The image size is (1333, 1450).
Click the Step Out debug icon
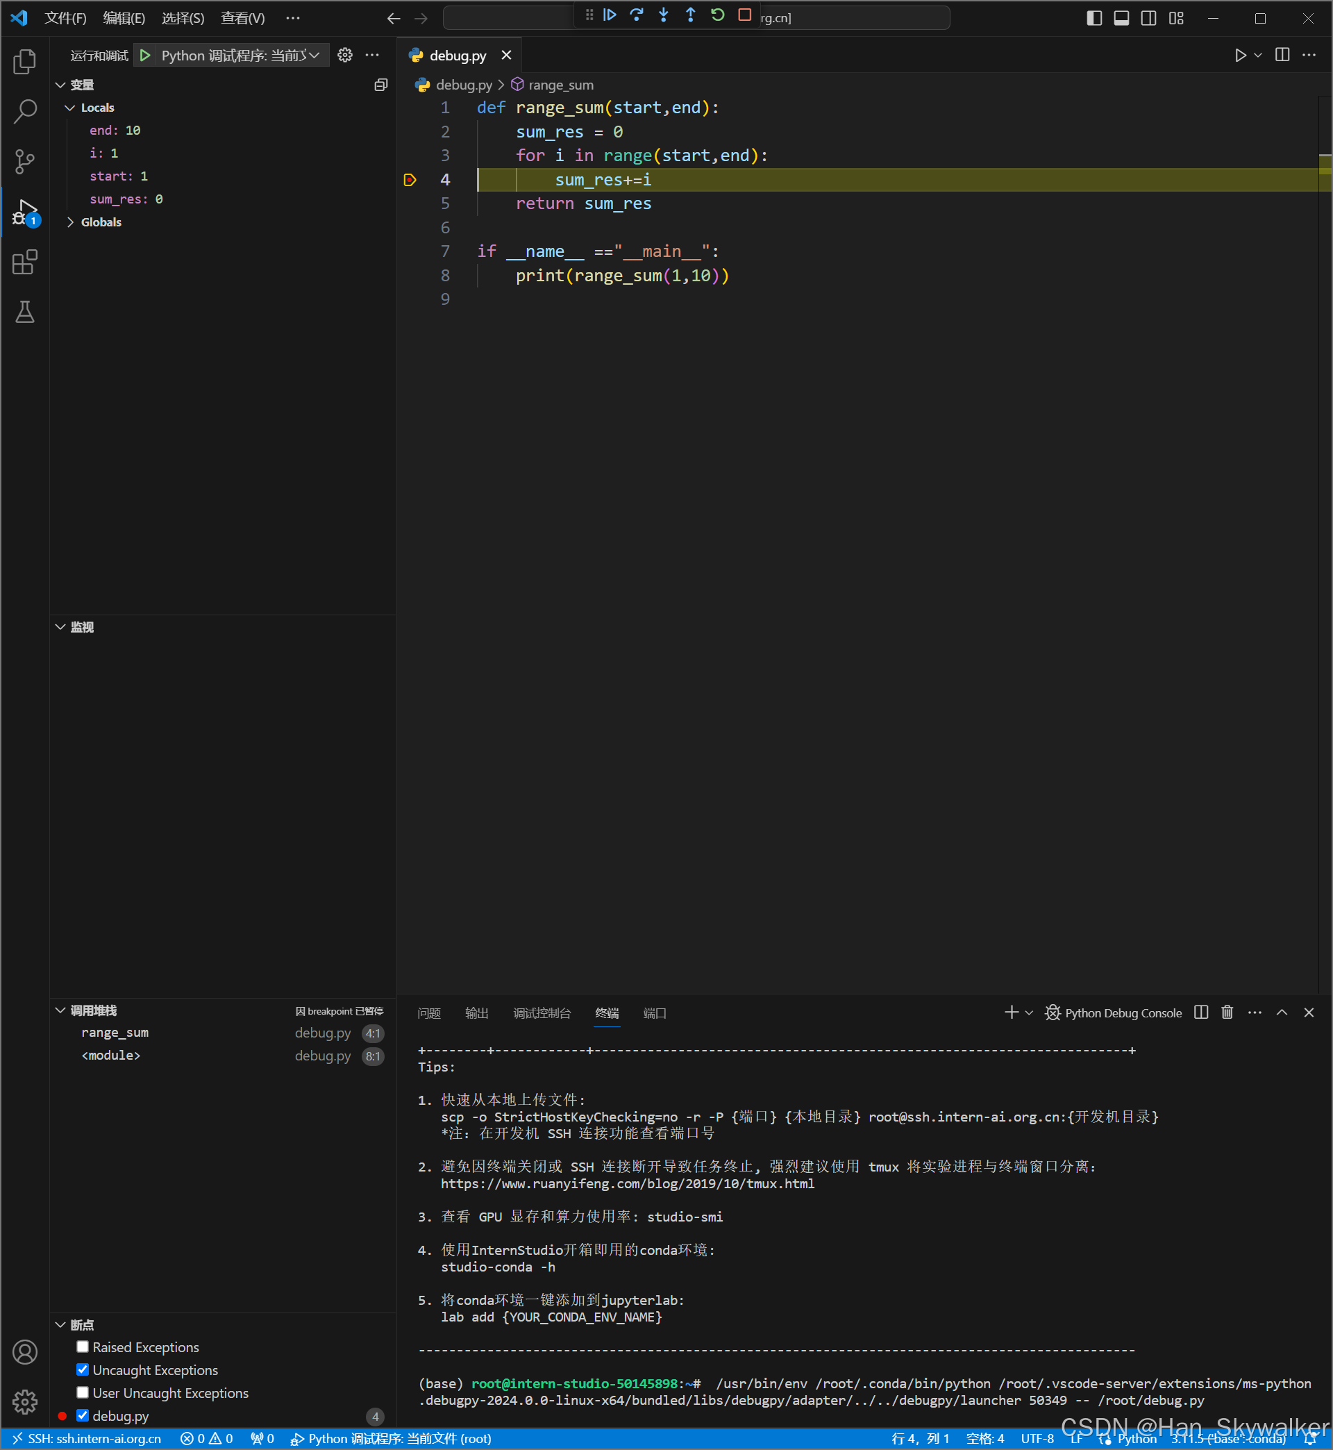(690, 15)
